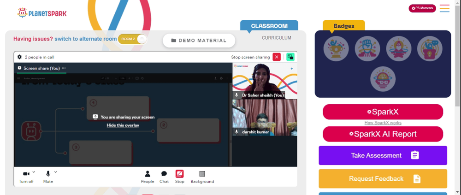This screenshot has height=195, width=461.
Task: Open call settings gear icon
Action: point(20,57)
